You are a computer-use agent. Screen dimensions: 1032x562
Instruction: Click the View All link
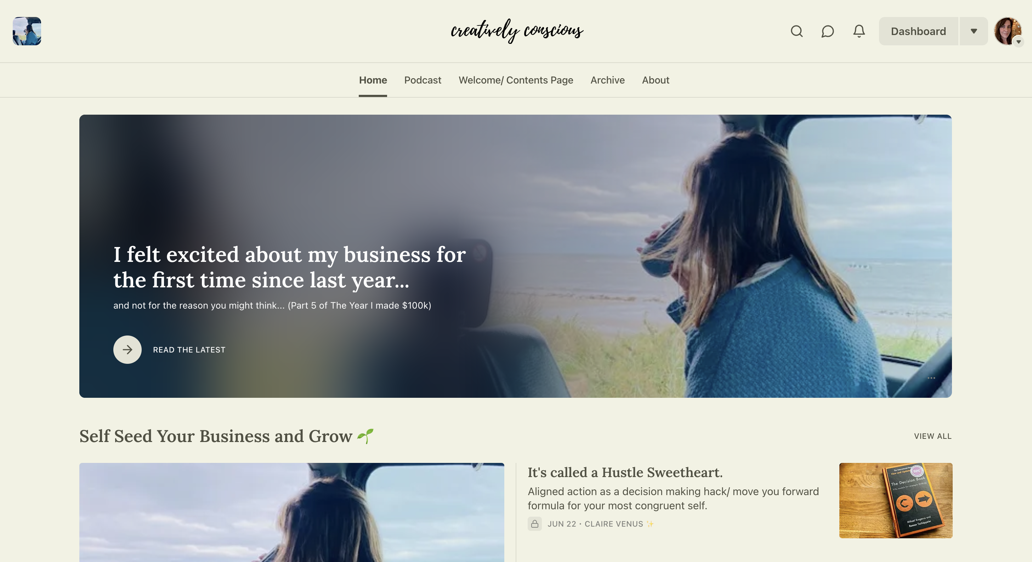pyautogui.click(x=932, y=436)
